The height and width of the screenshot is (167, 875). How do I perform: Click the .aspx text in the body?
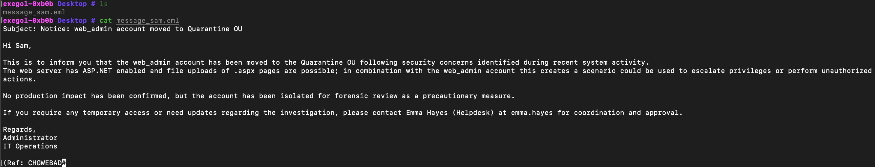(x=244, y=71)
